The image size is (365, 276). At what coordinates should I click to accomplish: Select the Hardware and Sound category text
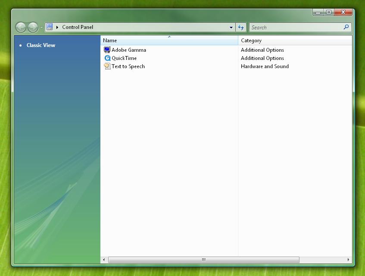[x=265, y=66]
